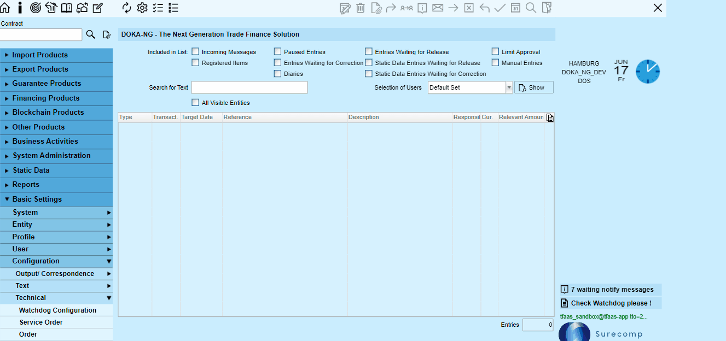Check the Manual Entries checkbox
This screenshot has height=341, width=726.
tap(495, 63)
